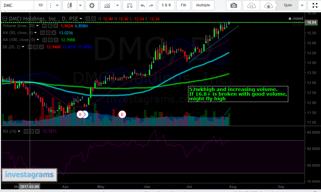Undo last chart action
The width and height of the screenshot is (321, 192).
tap(143, 5)
